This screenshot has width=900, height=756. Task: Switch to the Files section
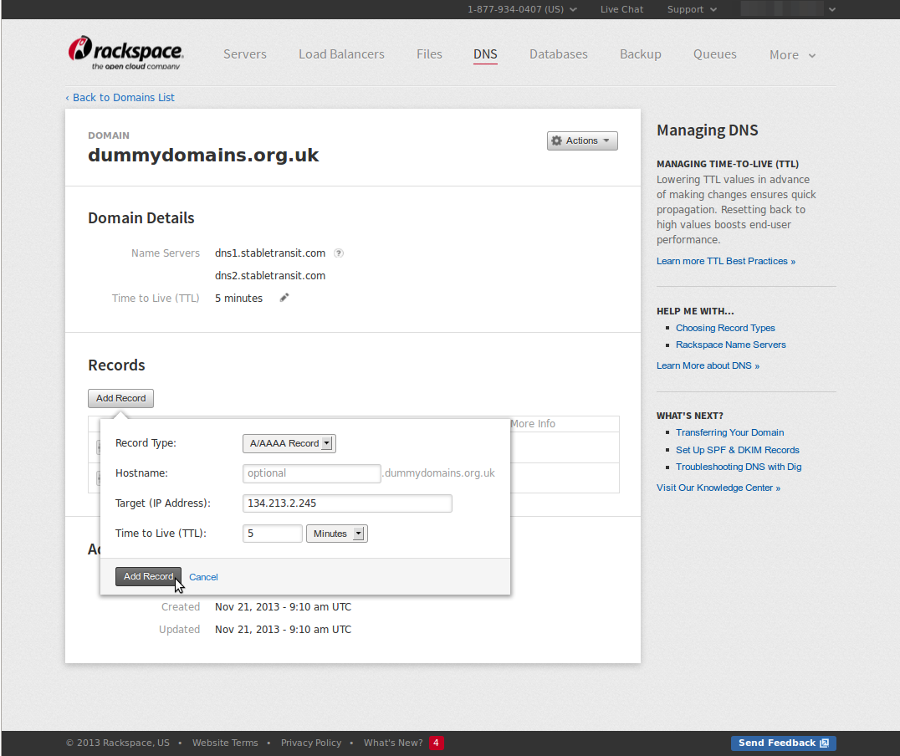pos(429,54)
